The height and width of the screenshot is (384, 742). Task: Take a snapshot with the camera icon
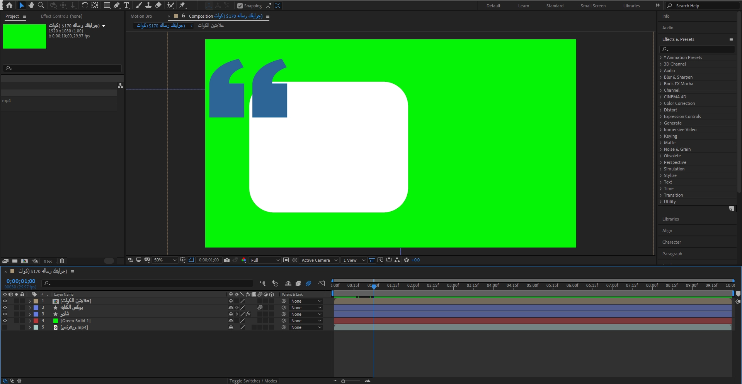coord(227,260)
